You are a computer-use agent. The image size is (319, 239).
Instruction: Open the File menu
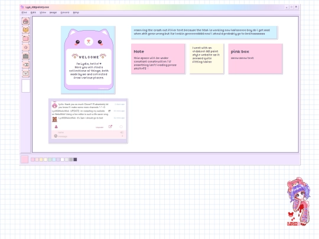pos(24,12)
